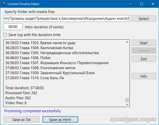This screenshot has height=125, width=159.
Task: Click line Глава 1510. Сила Хань Ли
Action: 35,78
